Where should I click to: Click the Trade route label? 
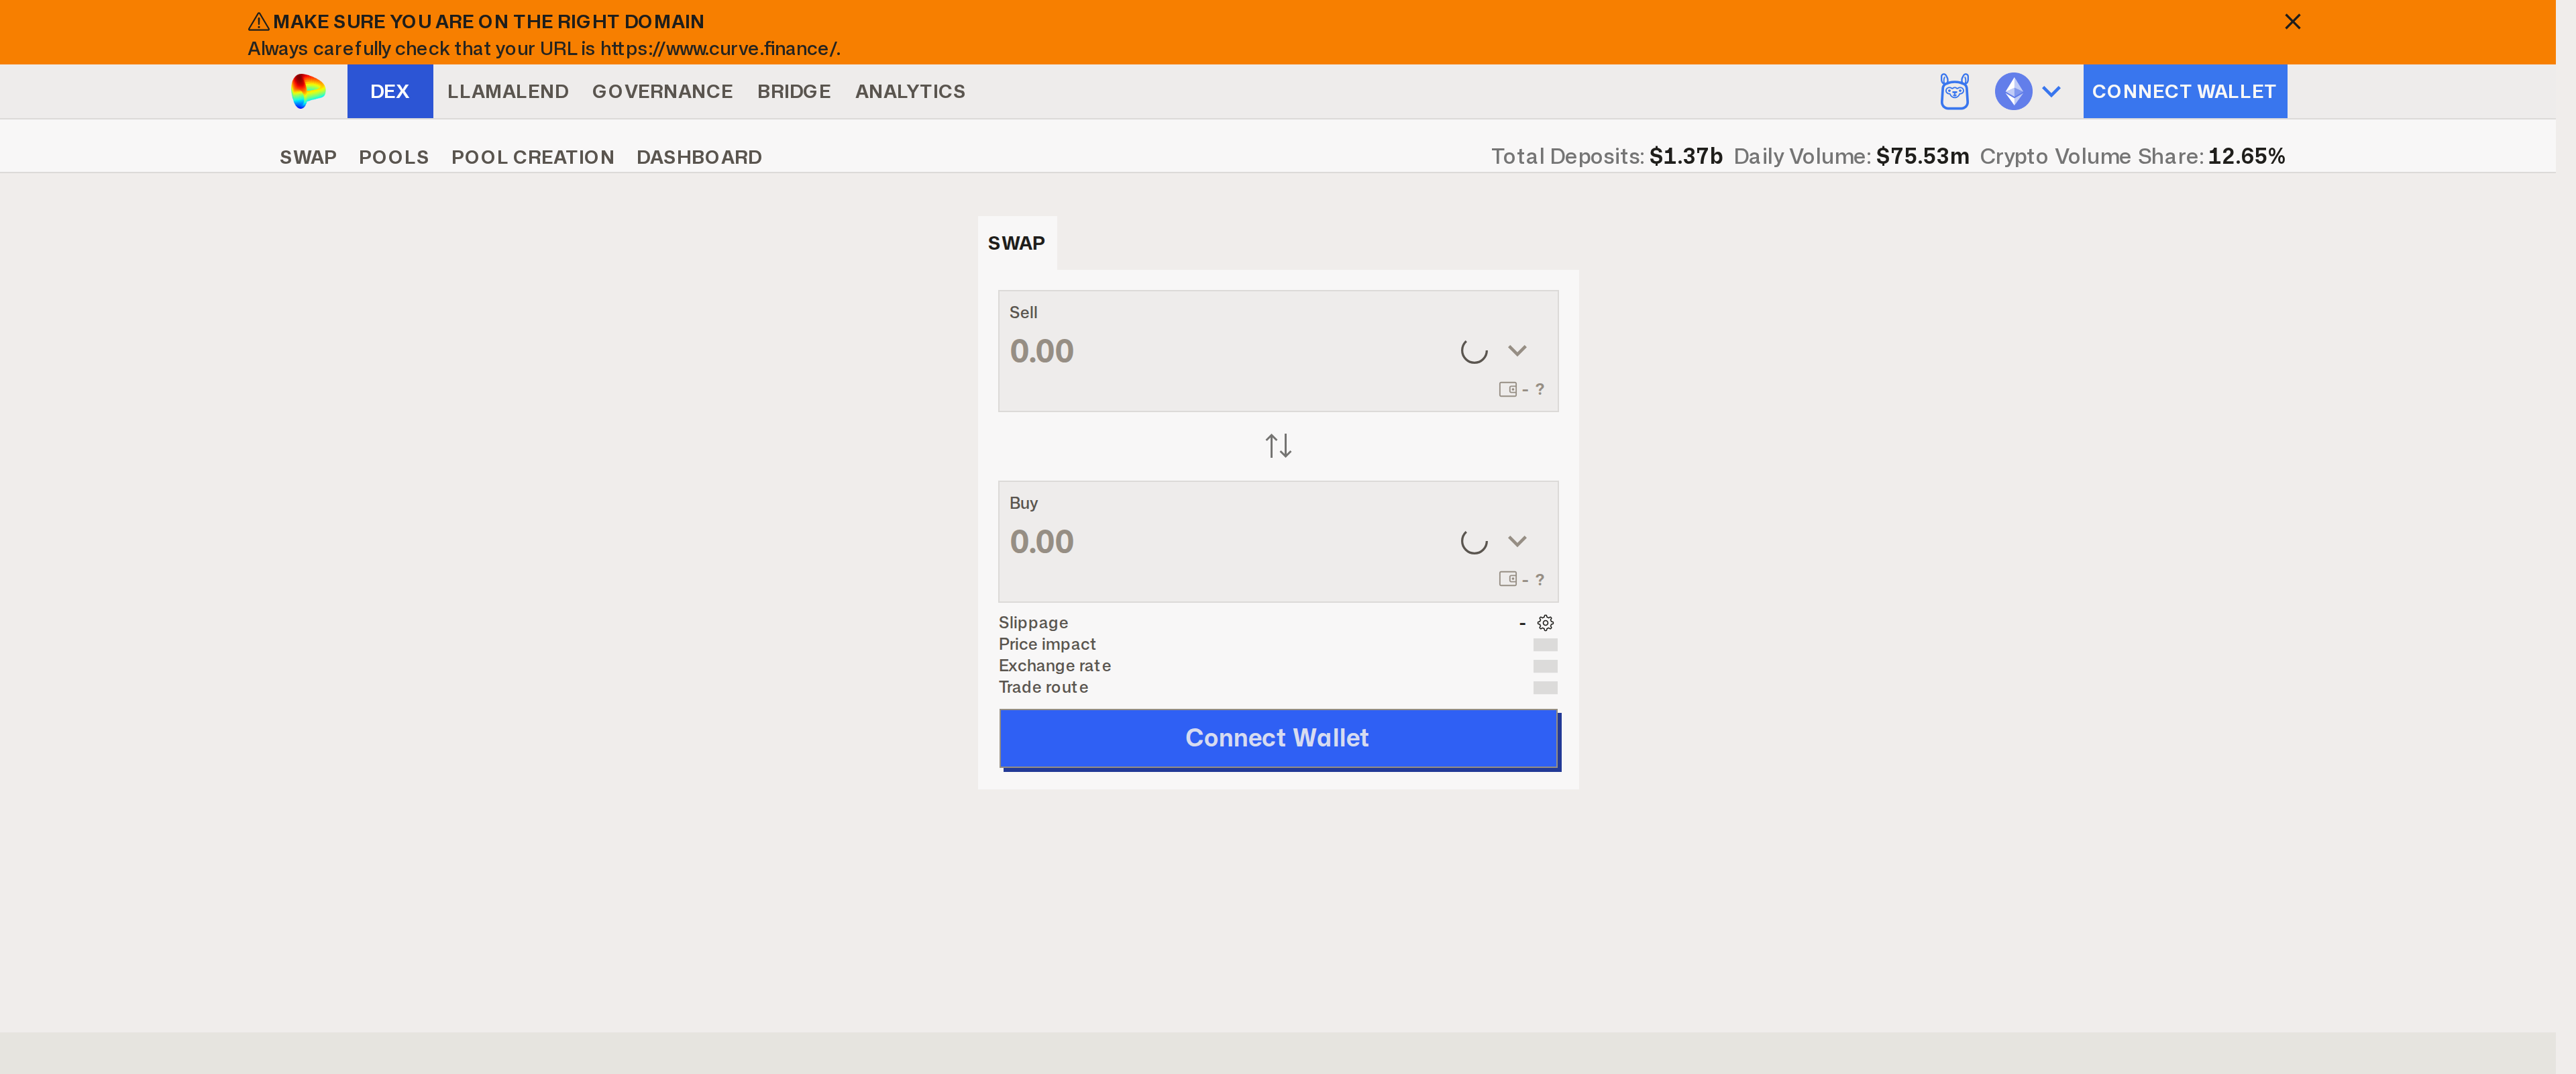[1043, 687]
